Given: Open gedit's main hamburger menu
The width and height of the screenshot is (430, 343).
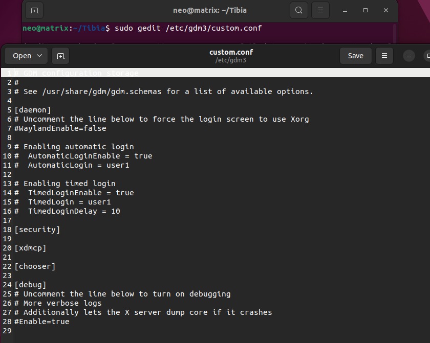Looking at the screenshot, I should (x=384, y=55).
